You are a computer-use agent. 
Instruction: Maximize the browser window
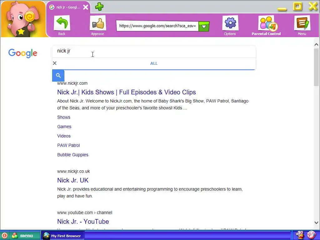pos(297,7)
